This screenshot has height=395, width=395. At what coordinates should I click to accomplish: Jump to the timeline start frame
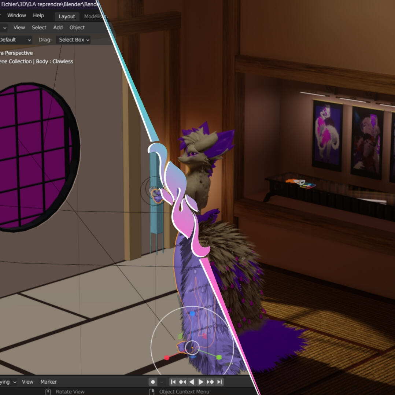(173, 382)
